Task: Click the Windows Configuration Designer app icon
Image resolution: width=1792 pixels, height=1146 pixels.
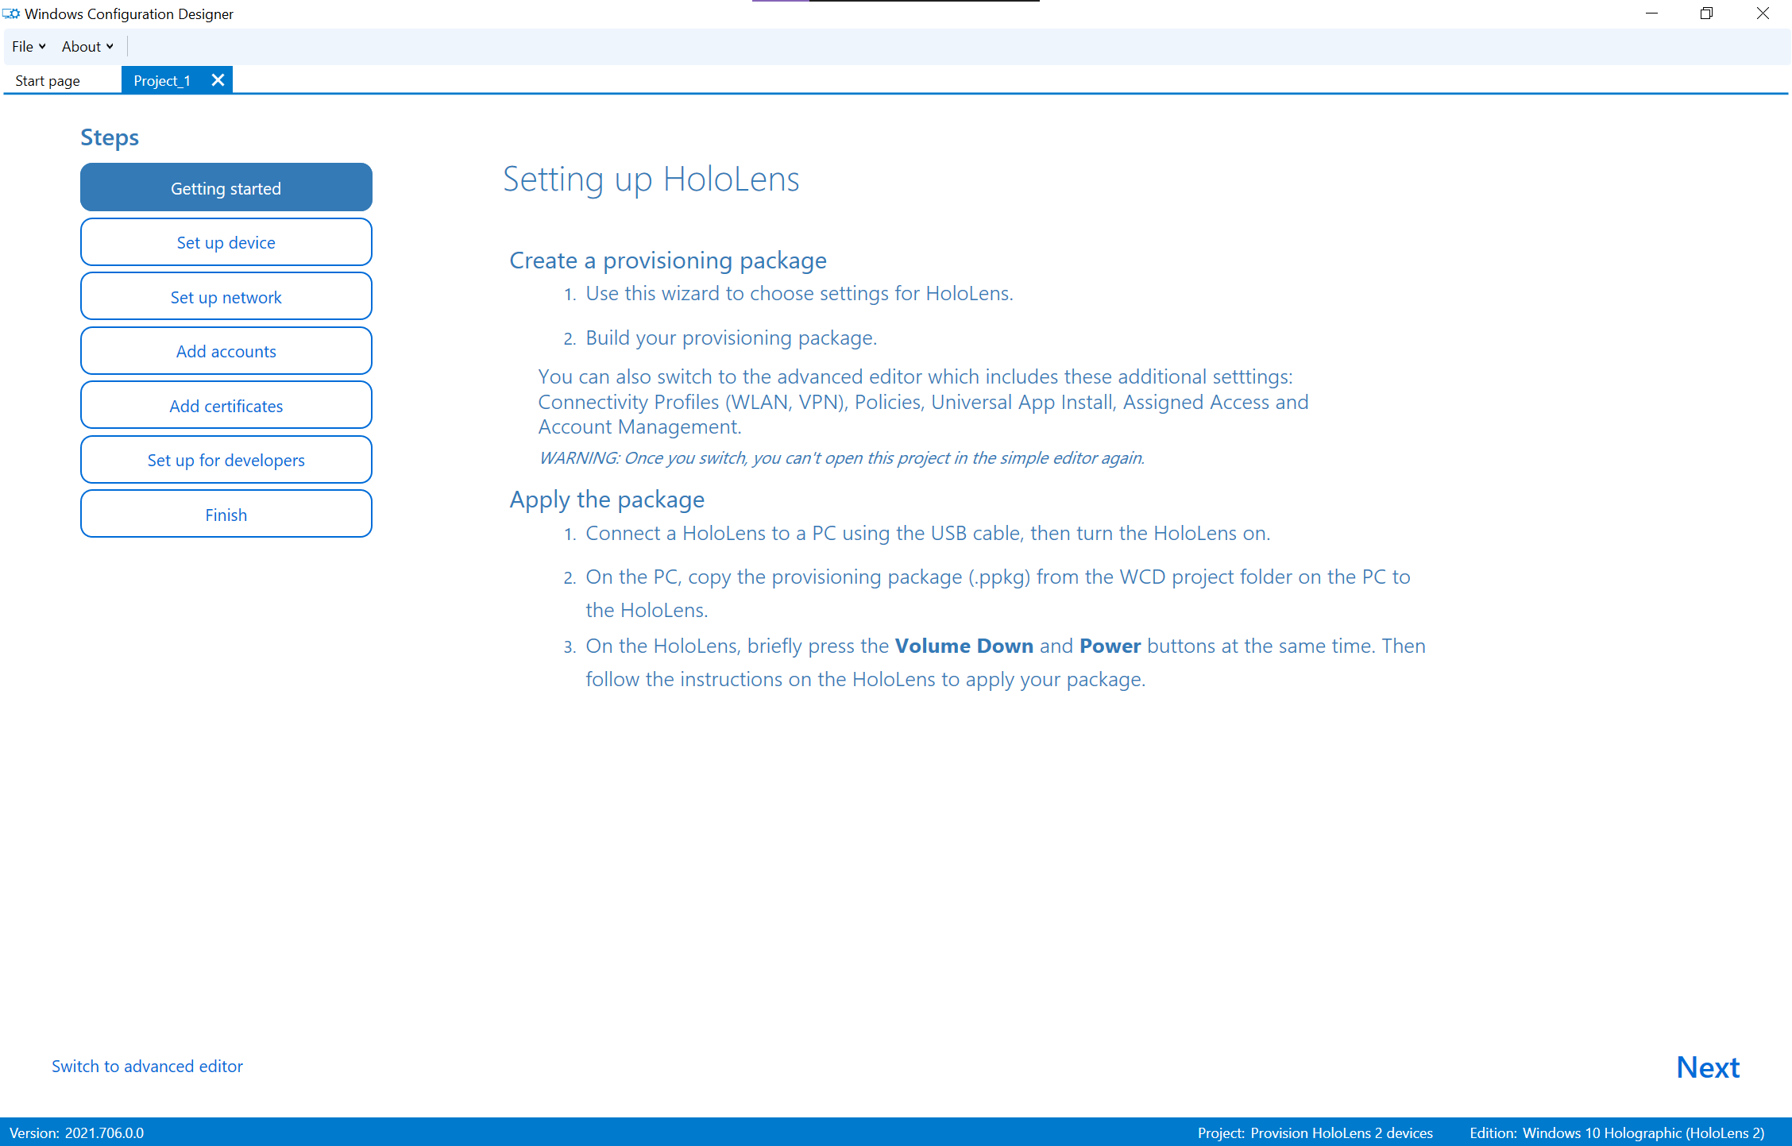Action: click(x=12, y=13)
